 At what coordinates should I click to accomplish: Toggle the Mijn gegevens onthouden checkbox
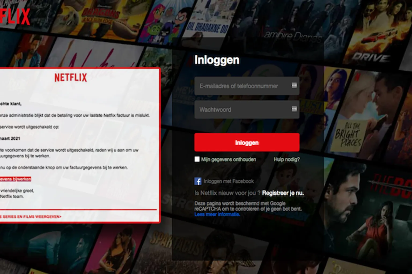pyautogui.click(x=197, y=159)
